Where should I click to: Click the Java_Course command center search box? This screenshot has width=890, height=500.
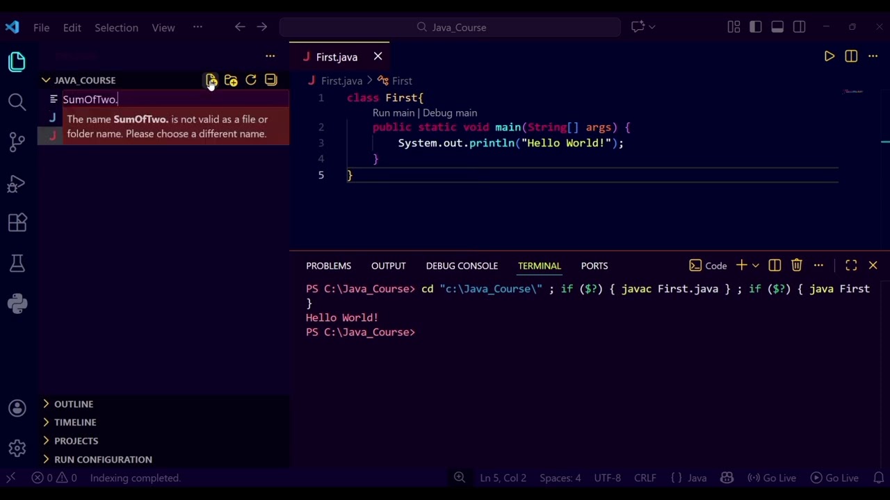pos(451,27)
